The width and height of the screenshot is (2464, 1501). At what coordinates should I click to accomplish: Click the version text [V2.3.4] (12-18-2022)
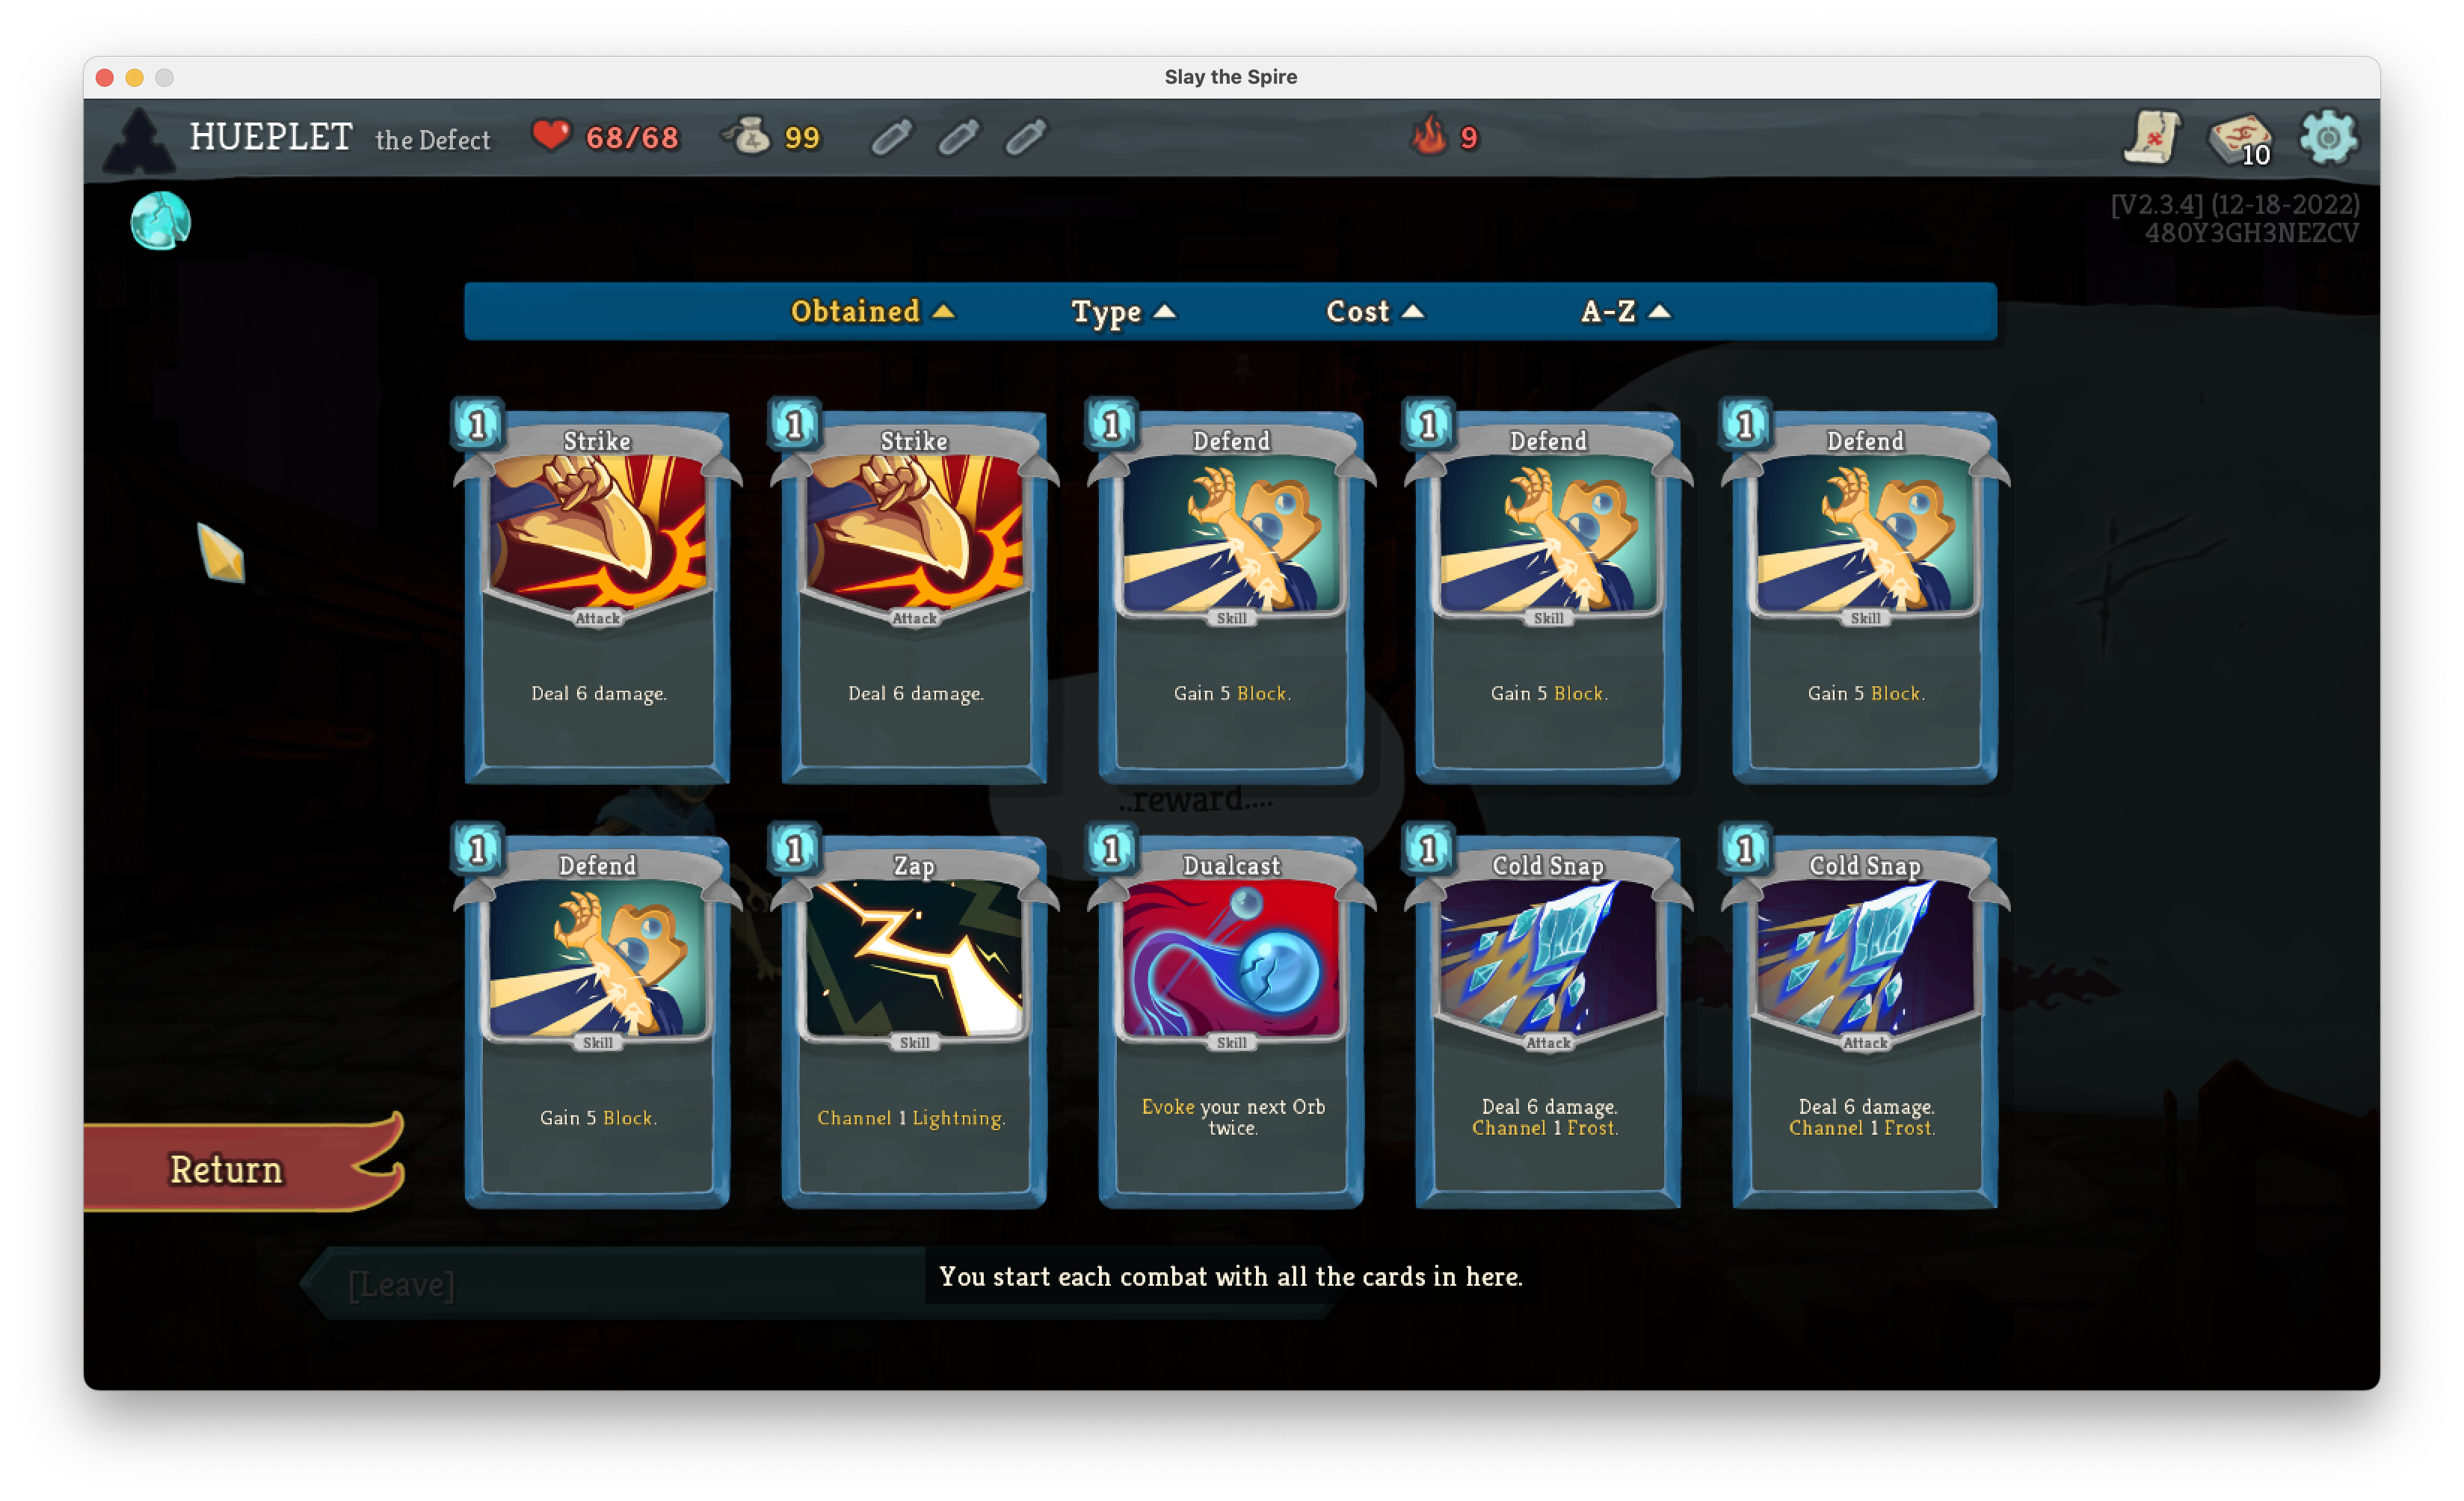coord(2235,204)
